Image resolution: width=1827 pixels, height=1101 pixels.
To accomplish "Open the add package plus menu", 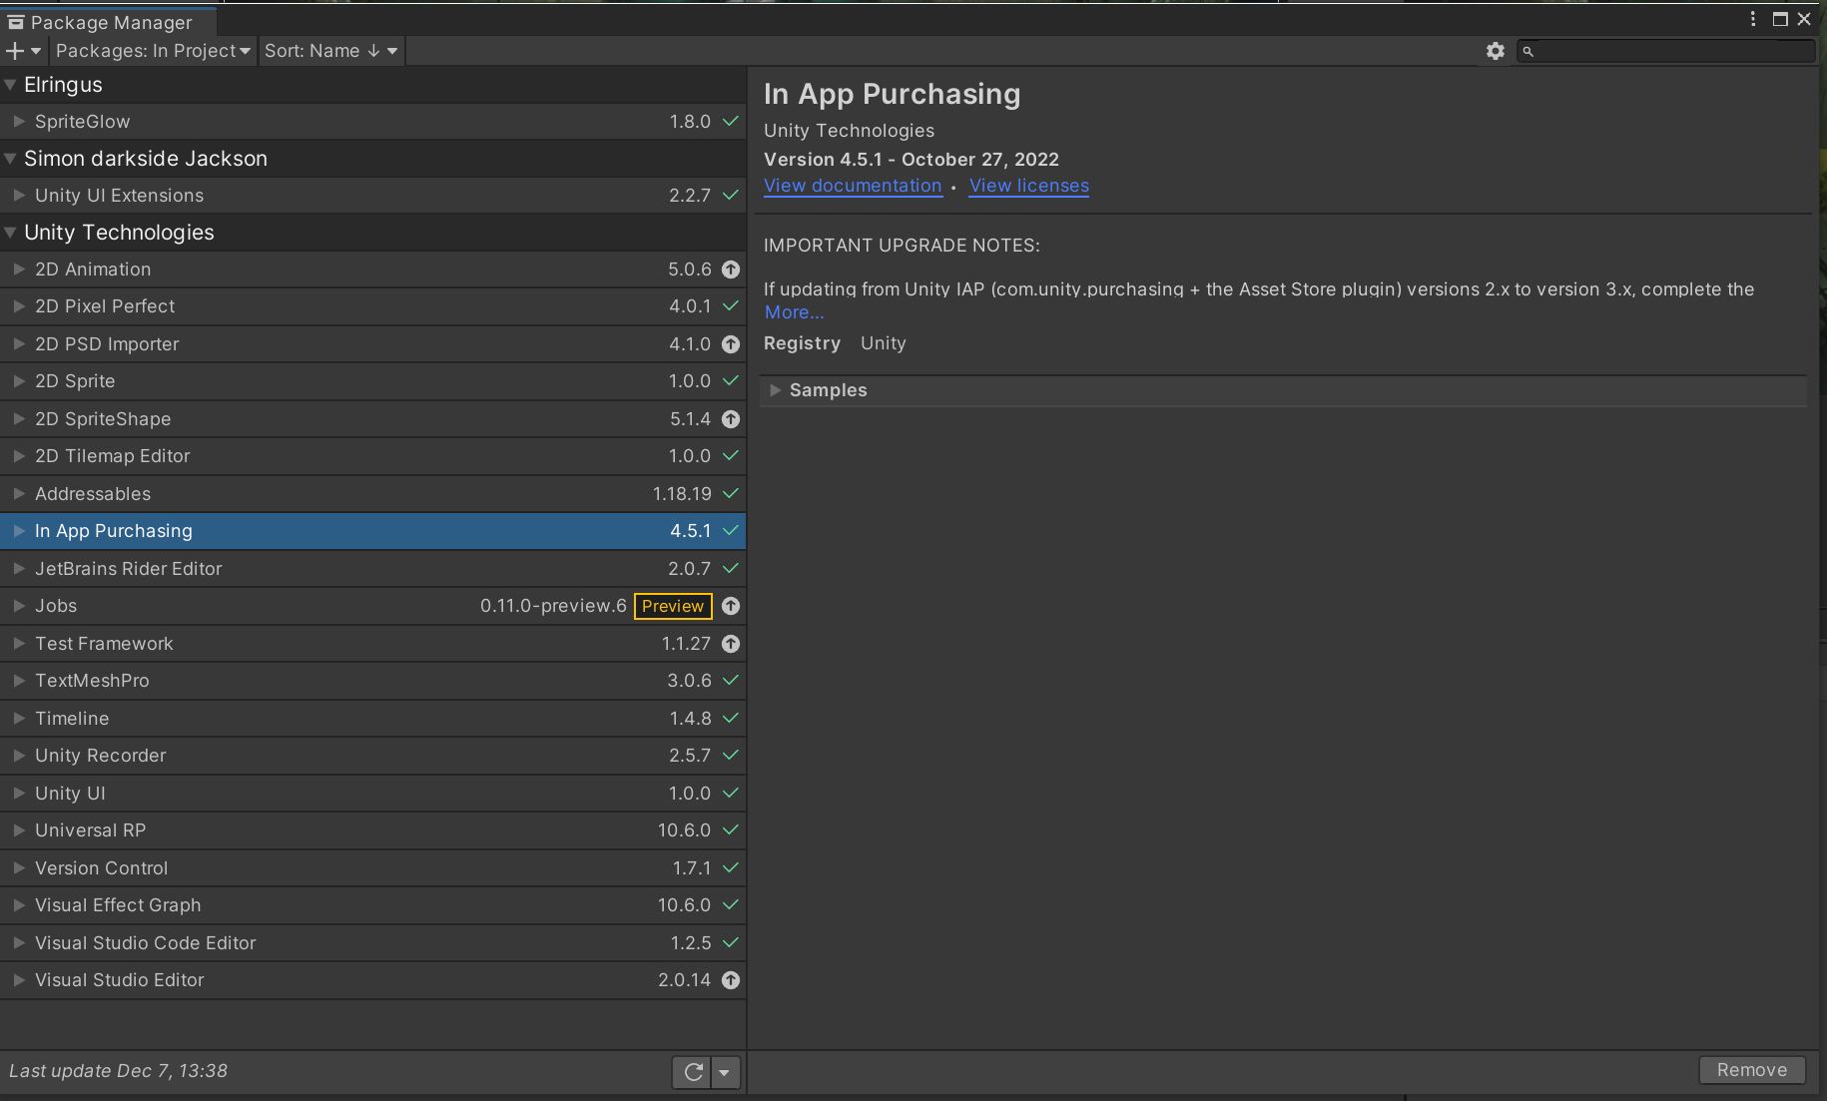I will (23, 51).
